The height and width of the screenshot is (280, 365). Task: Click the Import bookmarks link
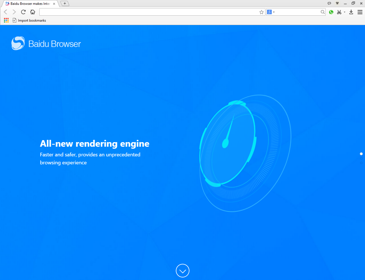point(31,20)
